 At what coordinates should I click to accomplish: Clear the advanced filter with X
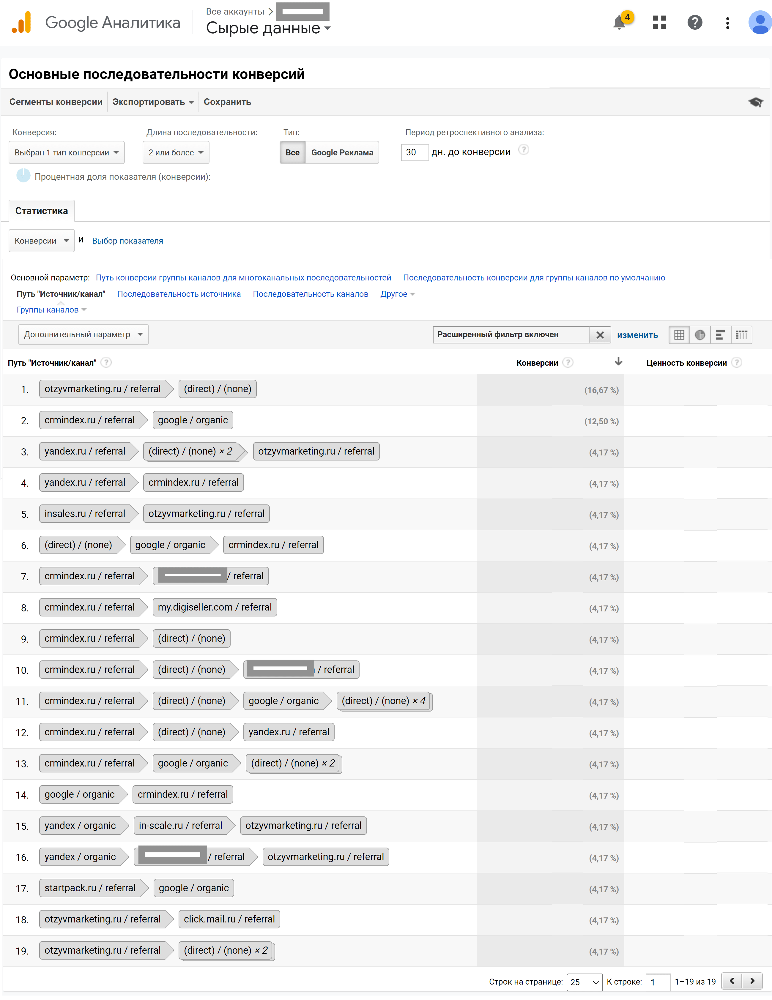pyautogui.click(x=600, y=335)
